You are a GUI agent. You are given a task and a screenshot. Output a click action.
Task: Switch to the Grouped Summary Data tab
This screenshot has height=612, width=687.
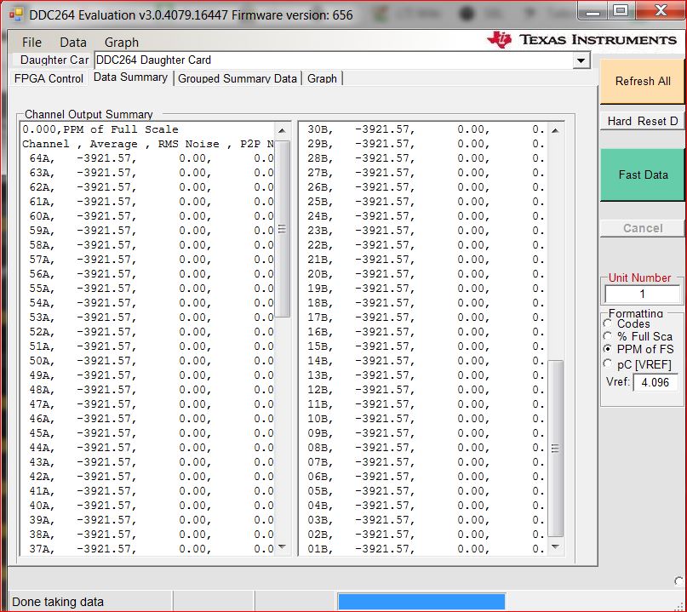tap(238, 78)
